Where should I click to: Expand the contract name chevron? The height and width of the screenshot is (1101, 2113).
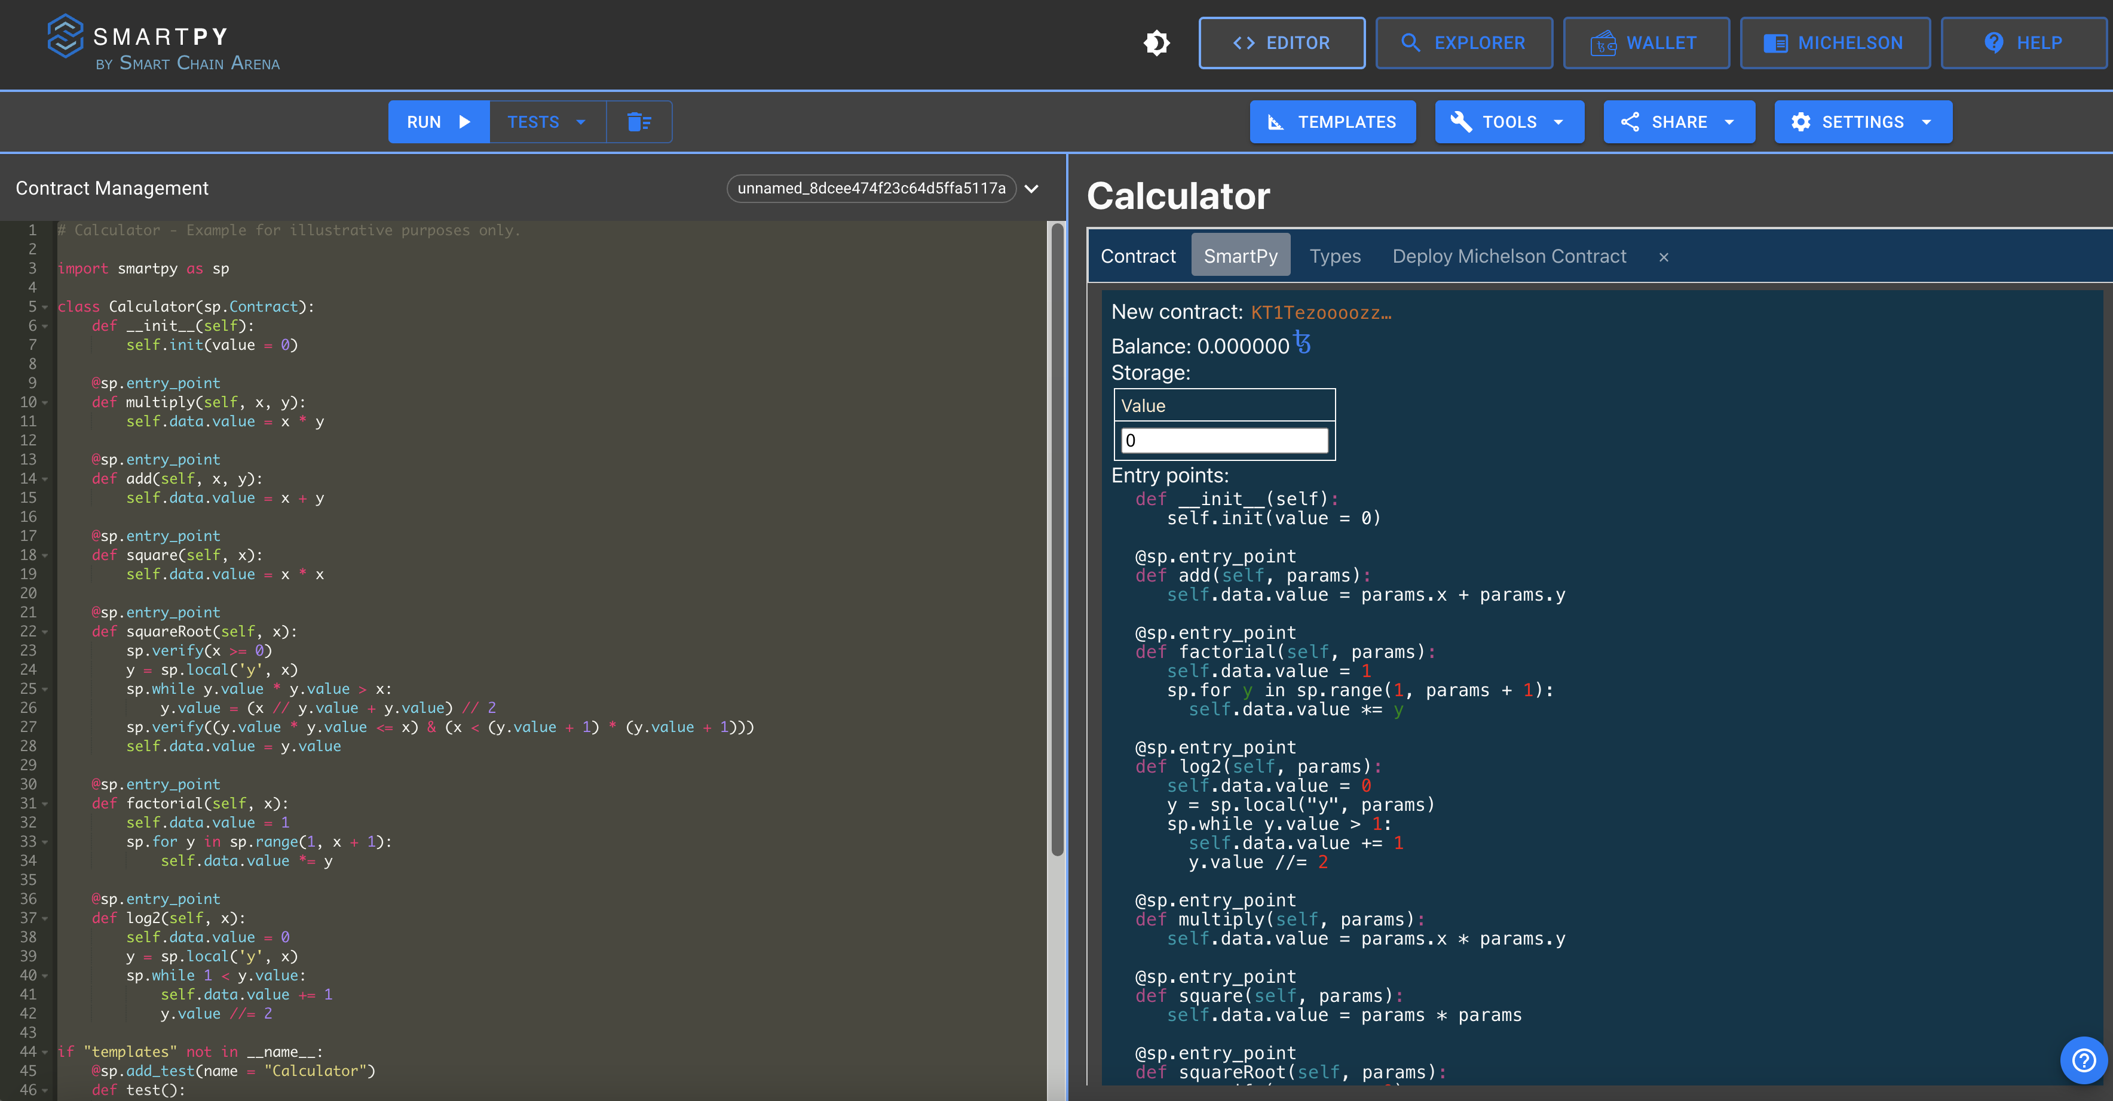(1032, 189)
